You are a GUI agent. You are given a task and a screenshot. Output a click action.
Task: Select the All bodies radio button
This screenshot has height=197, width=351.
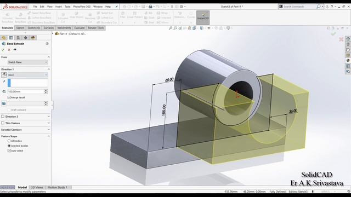tap(9, 141)
